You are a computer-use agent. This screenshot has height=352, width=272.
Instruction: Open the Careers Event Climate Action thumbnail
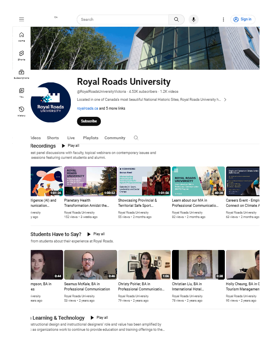pos(243,181)
